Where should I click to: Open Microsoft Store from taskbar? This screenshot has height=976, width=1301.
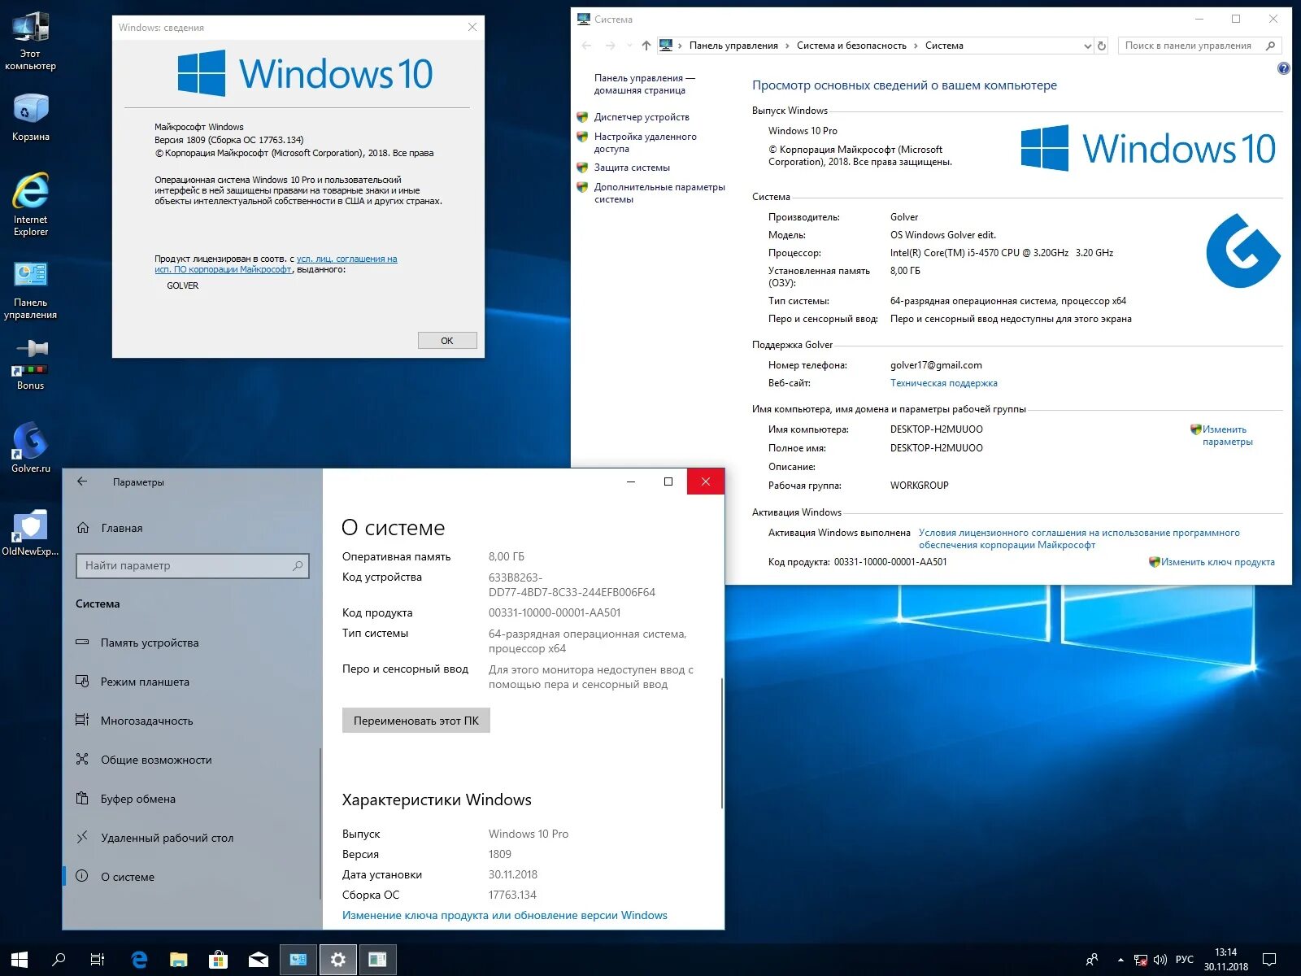(x=218, y=960)
